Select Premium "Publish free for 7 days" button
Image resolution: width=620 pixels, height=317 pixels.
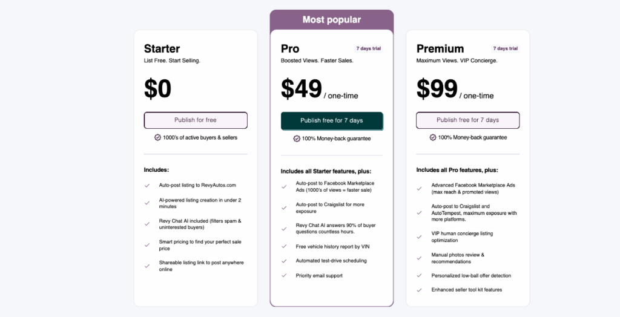click(x=467, y=120)
